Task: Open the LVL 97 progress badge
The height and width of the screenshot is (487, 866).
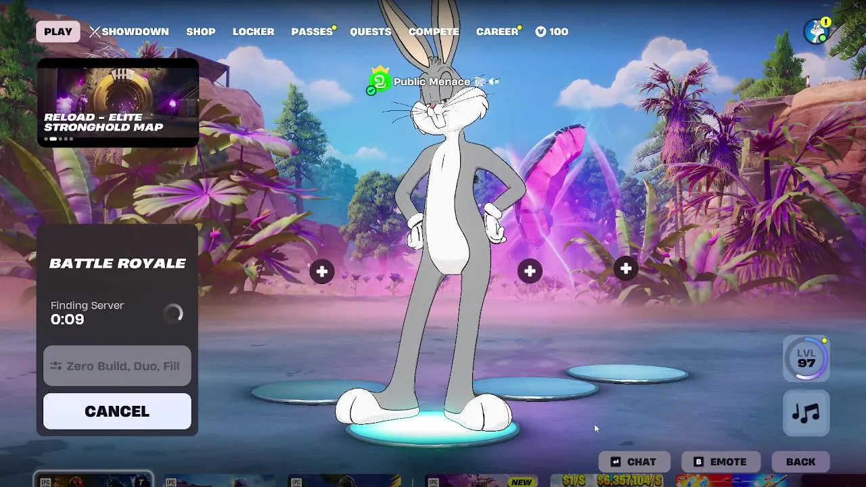Action: click(x=806, y=358)
